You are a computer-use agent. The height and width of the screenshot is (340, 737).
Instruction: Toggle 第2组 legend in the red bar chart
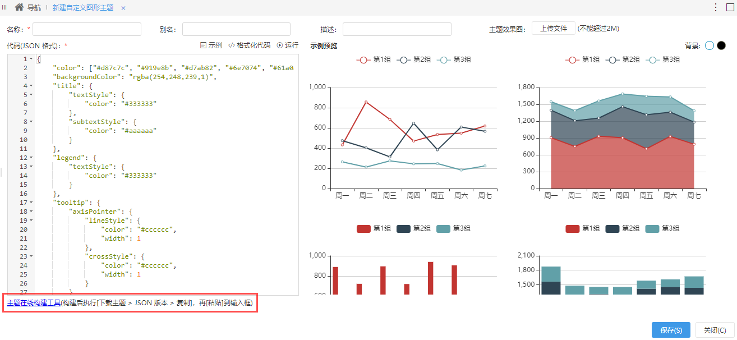[x=413, y=229]
